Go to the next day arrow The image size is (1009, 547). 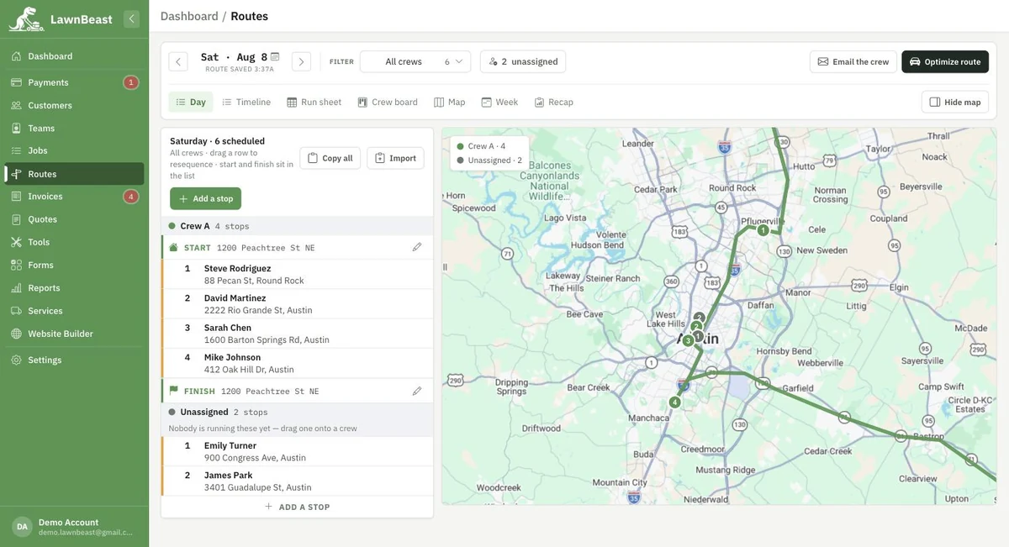[302, 61]
